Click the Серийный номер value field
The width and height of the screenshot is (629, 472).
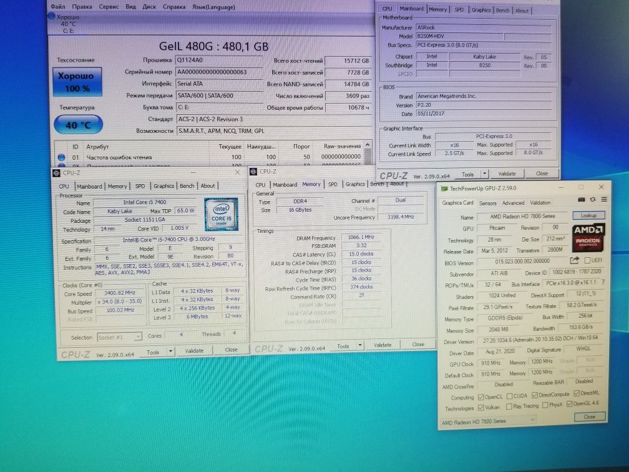click(219, 72)
